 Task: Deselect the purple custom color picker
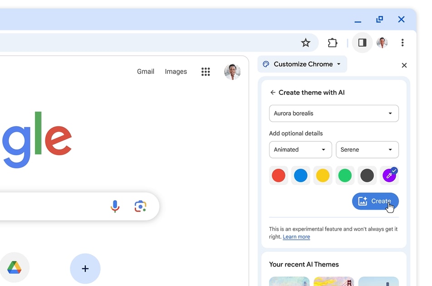point(389,176)
